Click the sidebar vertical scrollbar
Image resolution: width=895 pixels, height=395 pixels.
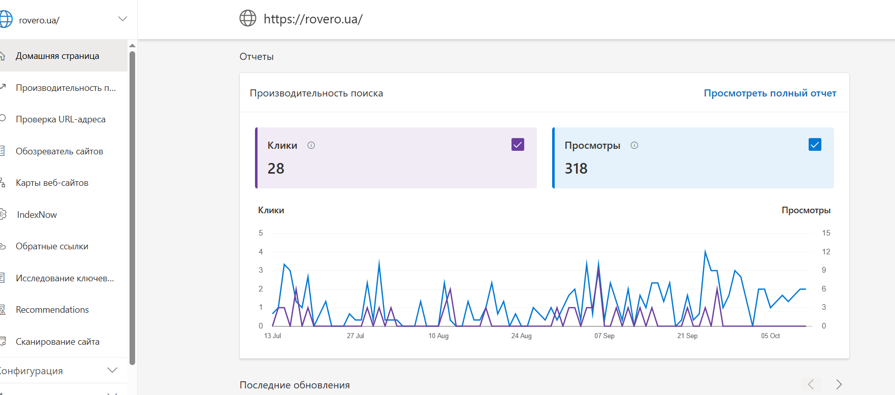click(132, 203)
